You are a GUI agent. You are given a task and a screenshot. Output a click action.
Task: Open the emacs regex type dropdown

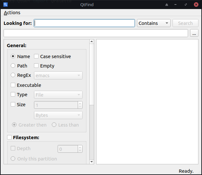click(58, 76)
